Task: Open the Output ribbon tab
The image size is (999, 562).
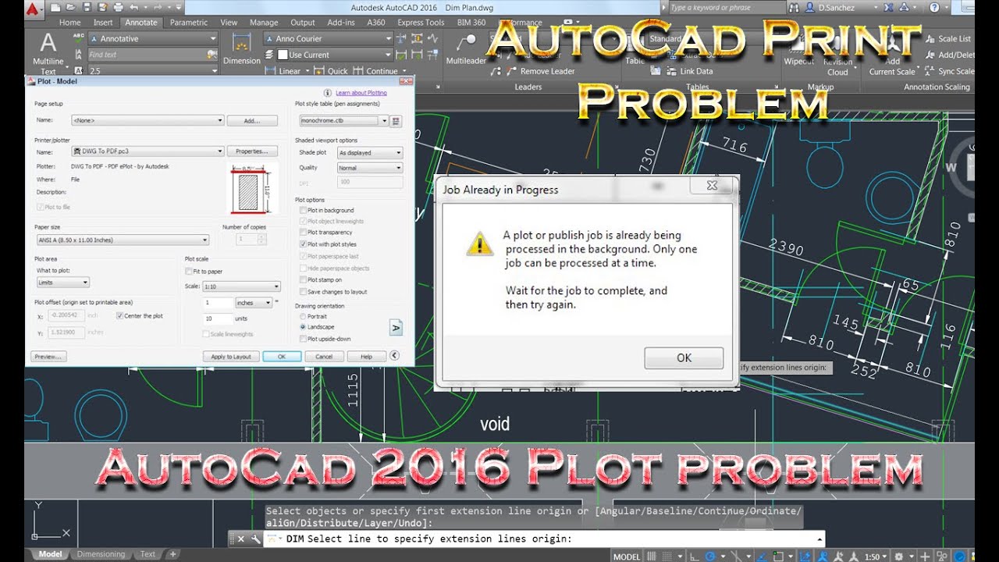Action: [303, 23]
